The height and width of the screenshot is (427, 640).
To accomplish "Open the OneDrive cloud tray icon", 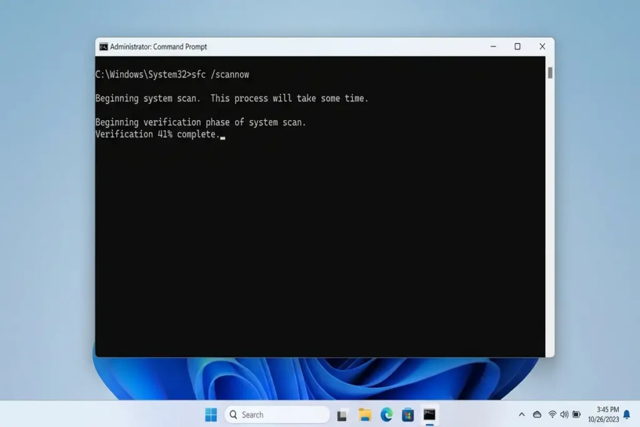I will pyautogui.click(x=537, y=414).
